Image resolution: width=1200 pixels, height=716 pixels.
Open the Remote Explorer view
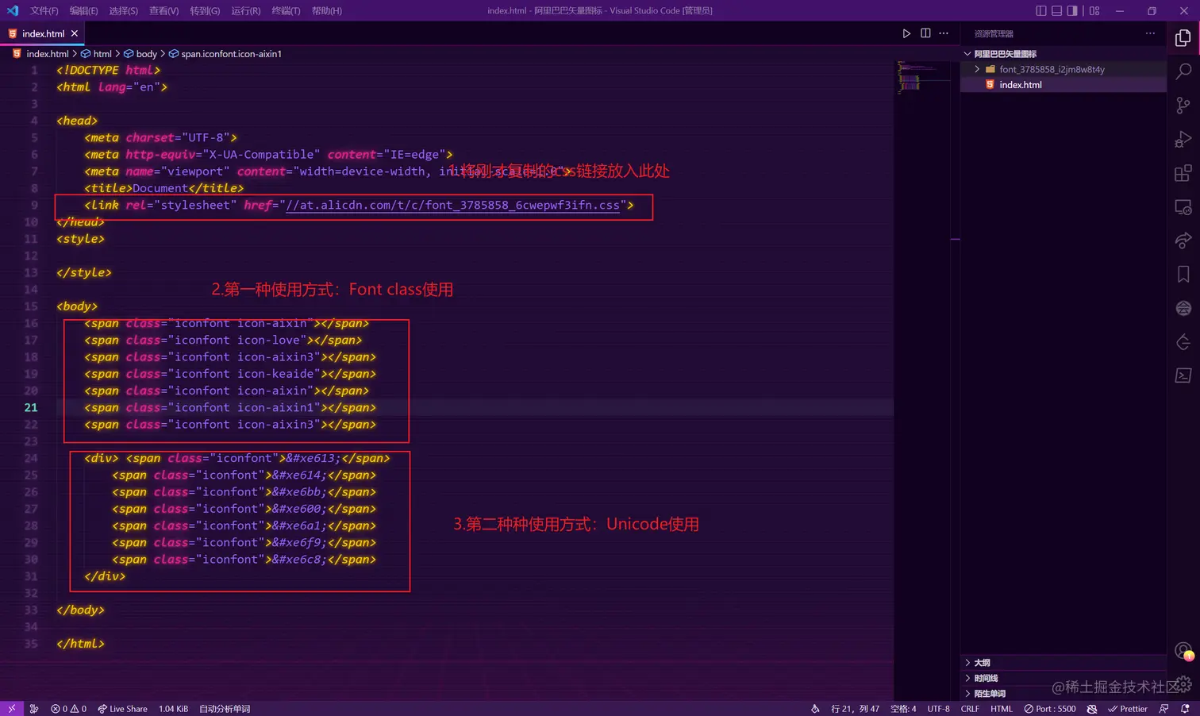point(1183,207)
